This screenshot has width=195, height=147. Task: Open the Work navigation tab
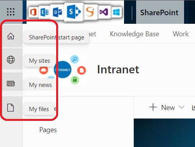[181, 34]
